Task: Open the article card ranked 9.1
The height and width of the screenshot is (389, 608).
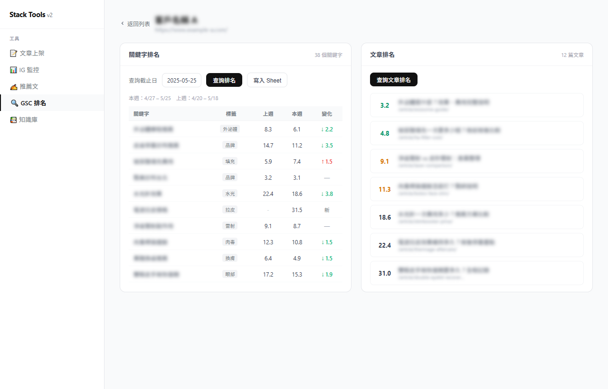Action: 477,161
